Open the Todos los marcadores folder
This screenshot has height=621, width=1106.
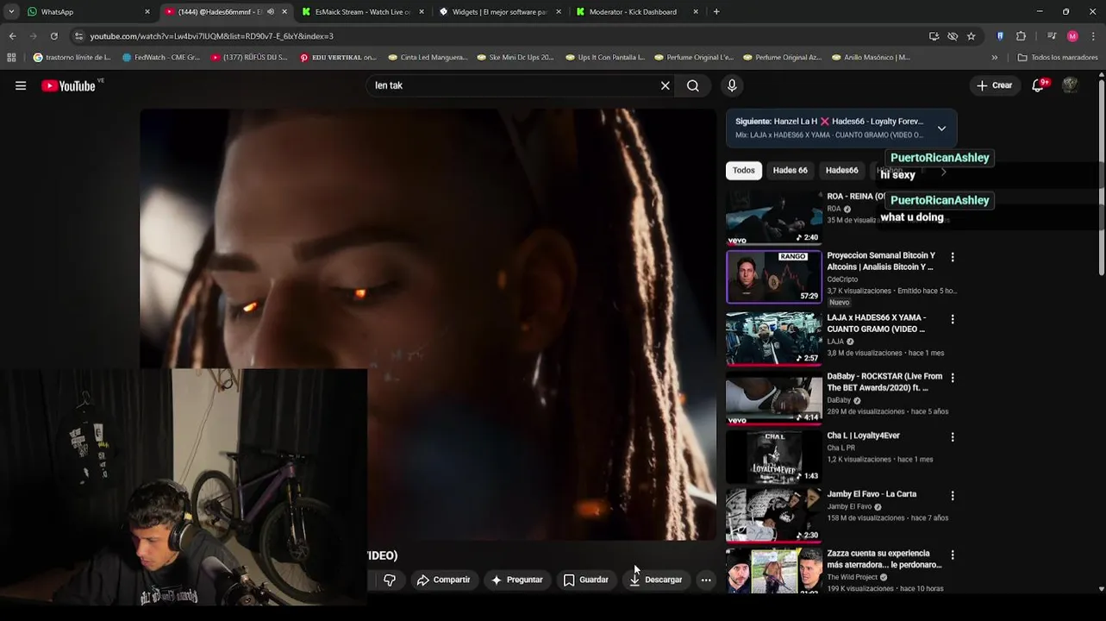point(1058,58)
